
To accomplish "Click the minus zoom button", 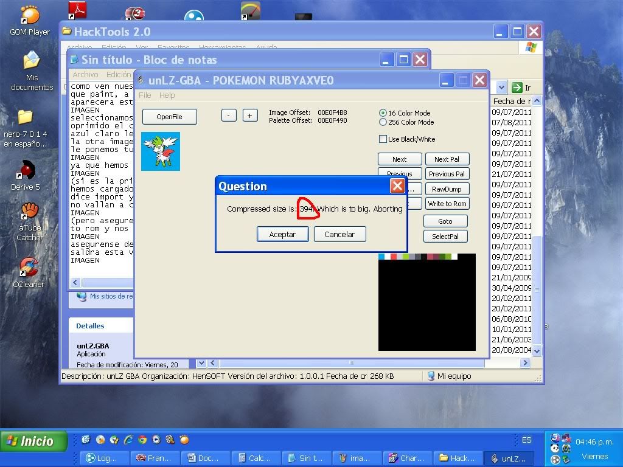I will (229, 116).
